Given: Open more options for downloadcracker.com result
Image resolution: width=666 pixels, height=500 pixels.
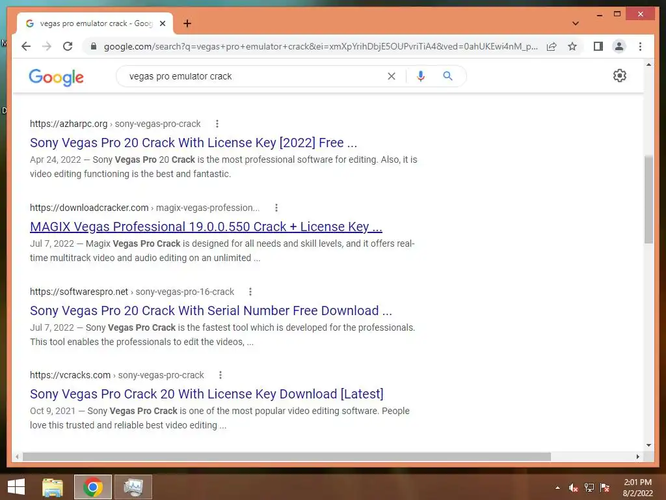Looking at the screenshot, I should 276,208.
